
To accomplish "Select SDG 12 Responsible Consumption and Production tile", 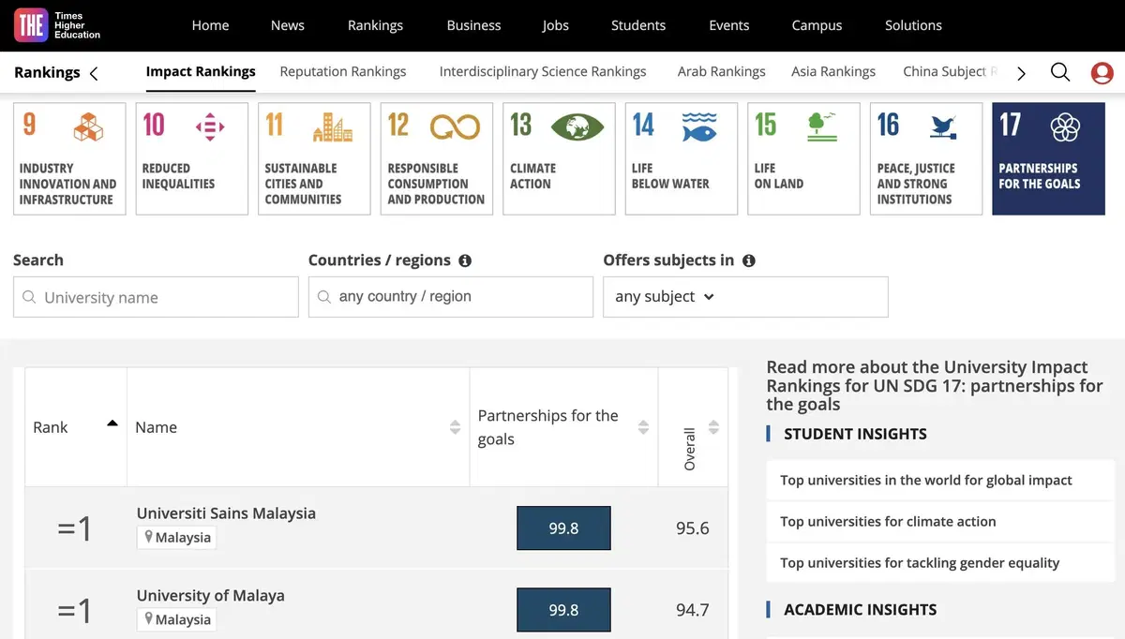I will click(437, 158).
